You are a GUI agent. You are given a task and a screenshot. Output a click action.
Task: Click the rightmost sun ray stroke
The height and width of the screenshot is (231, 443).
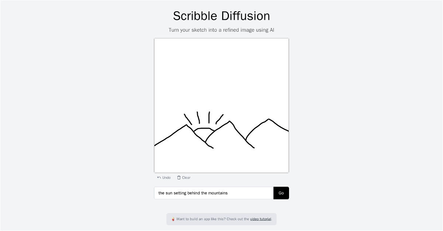[220, 119]
